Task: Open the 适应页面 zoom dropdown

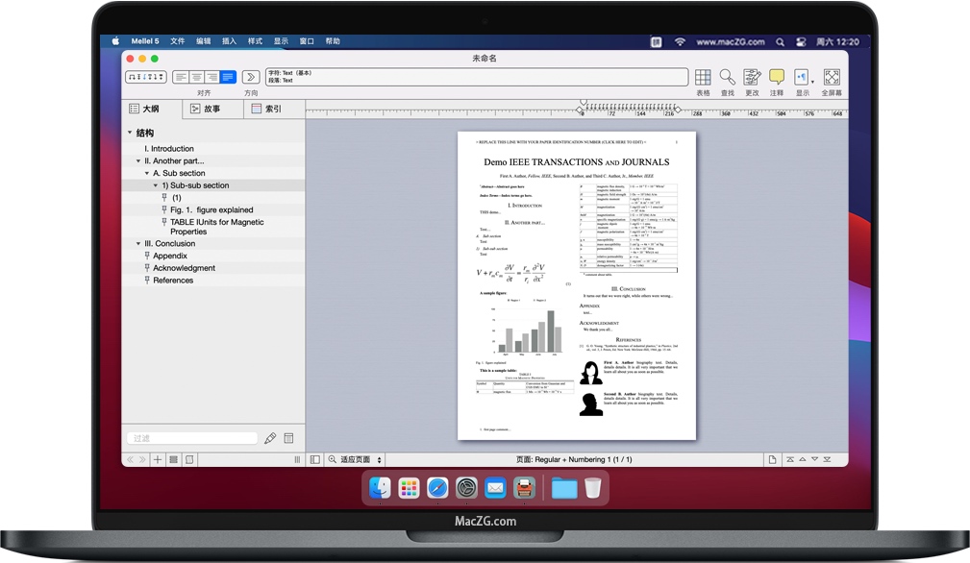Action: (x=361, y=460)
